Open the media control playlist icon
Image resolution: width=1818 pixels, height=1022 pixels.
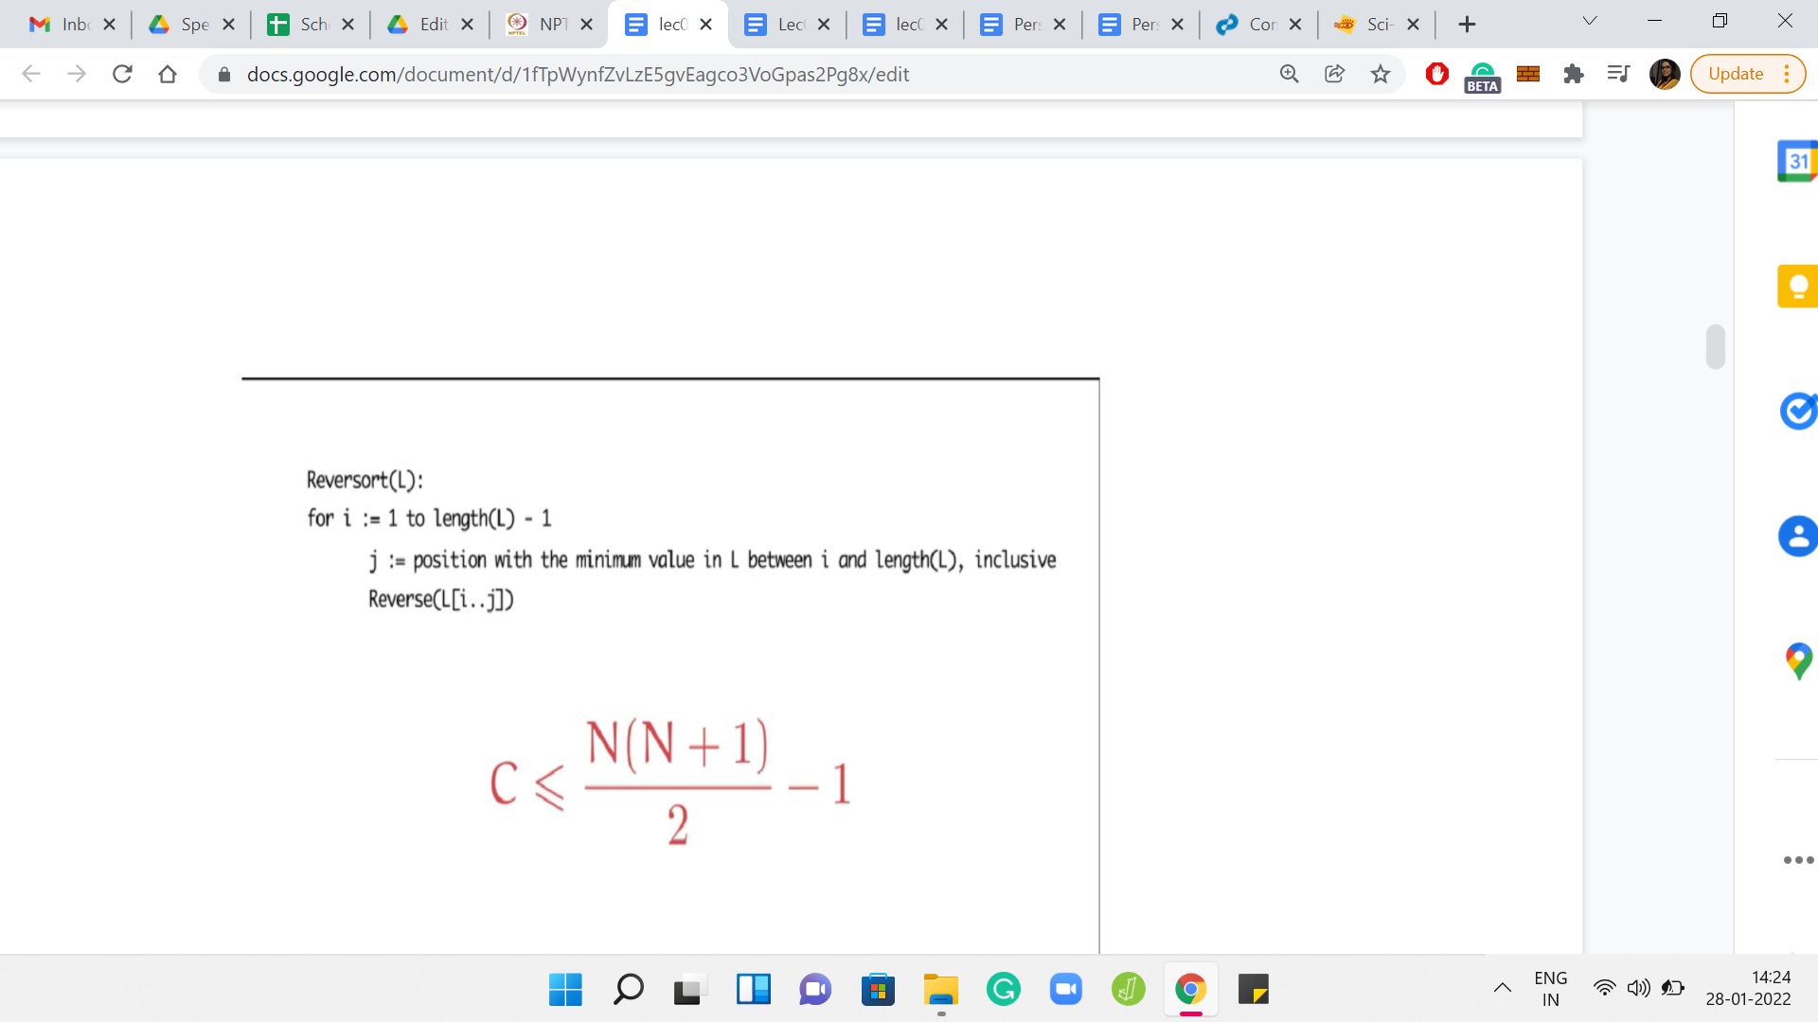pos(1618,74)
